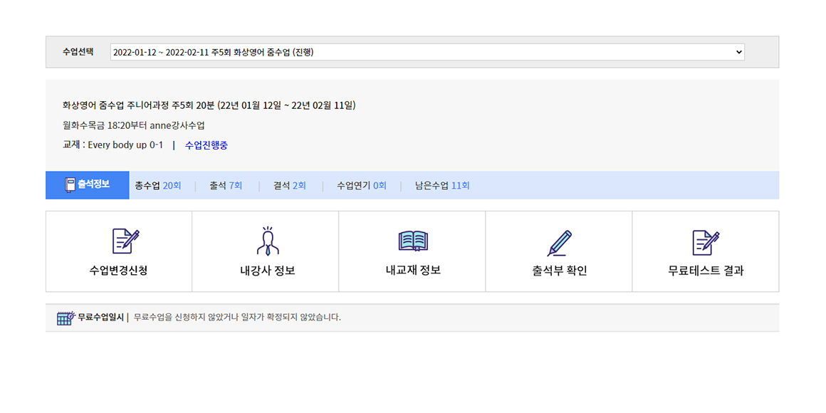This screenshot has width=826, height=413.
Task: Click the calendar icon beside 무료수업일시
Action: [x=66, y=318]
